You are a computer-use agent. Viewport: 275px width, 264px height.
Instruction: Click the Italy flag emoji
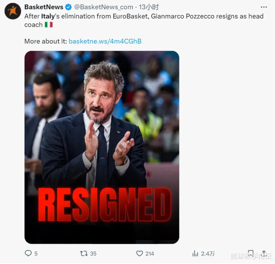coord(49,25)
